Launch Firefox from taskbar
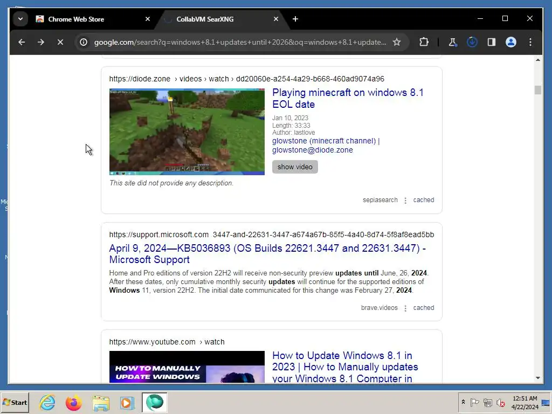The height and width of the screenshot is (414, 552). click(x=73, y=402)
